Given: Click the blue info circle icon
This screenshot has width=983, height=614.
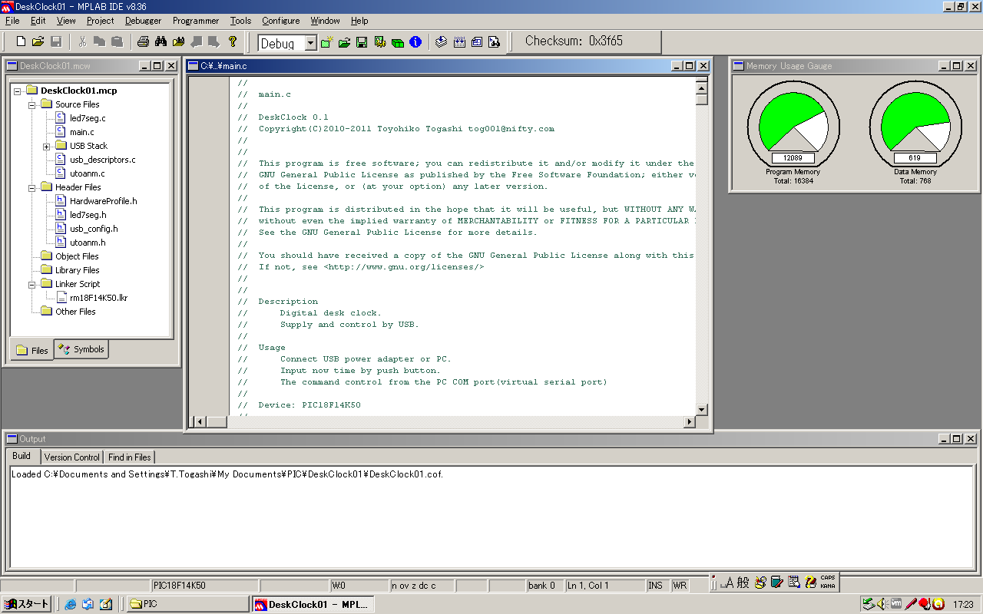Looking at the screenshot, I should point(415,42).
